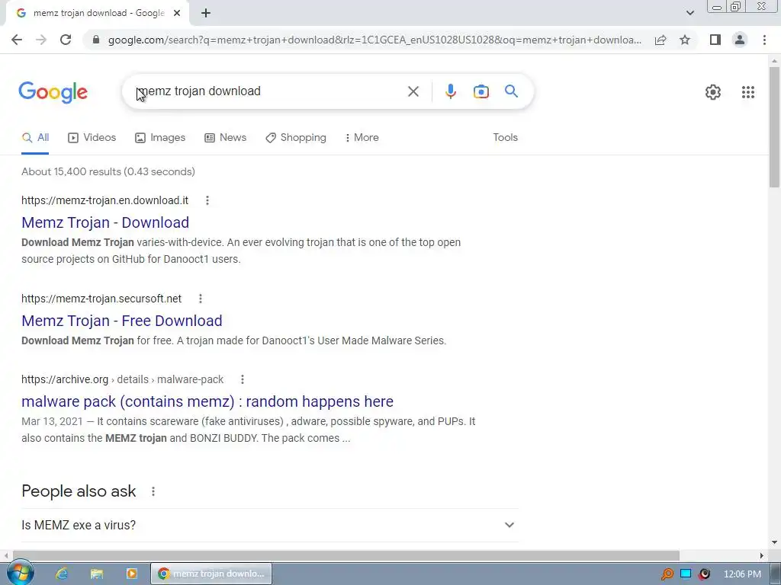
Task: Open Chrome three-dot menu
Action: 764,40
